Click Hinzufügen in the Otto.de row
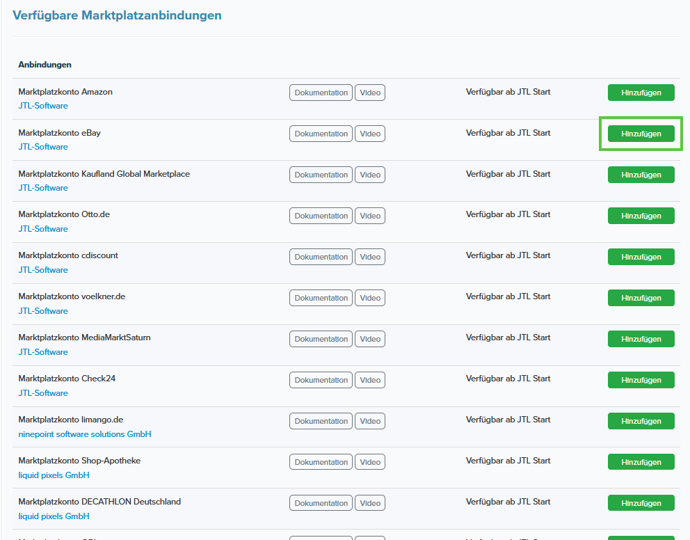This screenshot has height=540, width=690. 641,216
